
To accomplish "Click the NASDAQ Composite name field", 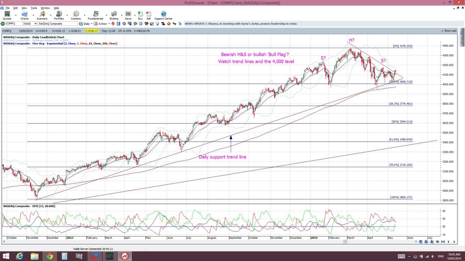I will pyautogui.click(x=58, y=24).
